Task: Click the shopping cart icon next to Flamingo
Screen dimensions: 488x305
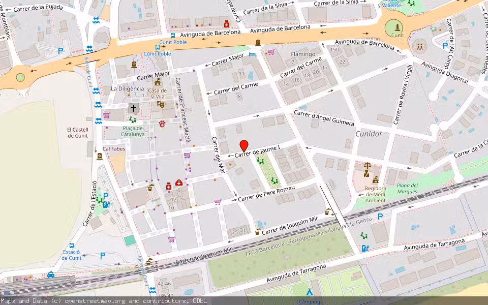Action: coord(271,52)
